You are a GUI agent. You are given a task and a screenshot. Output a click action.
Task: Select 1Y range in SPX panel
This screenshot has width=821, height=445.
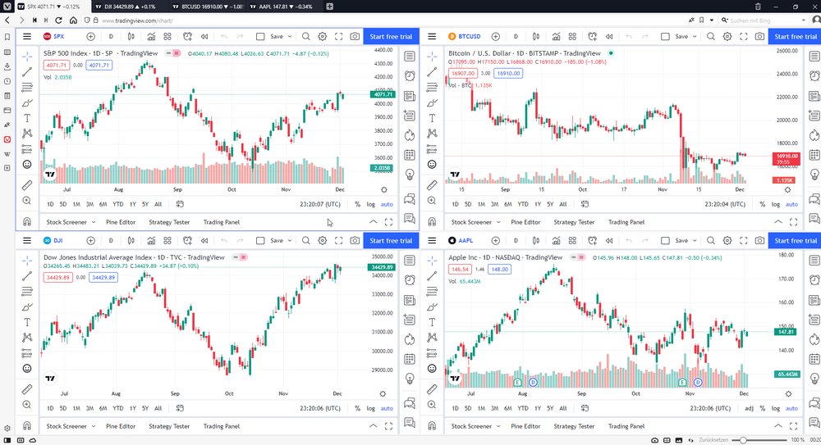(132, 204)
